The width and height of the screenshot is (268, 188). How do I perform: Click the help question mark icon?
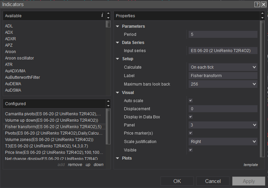257,4
